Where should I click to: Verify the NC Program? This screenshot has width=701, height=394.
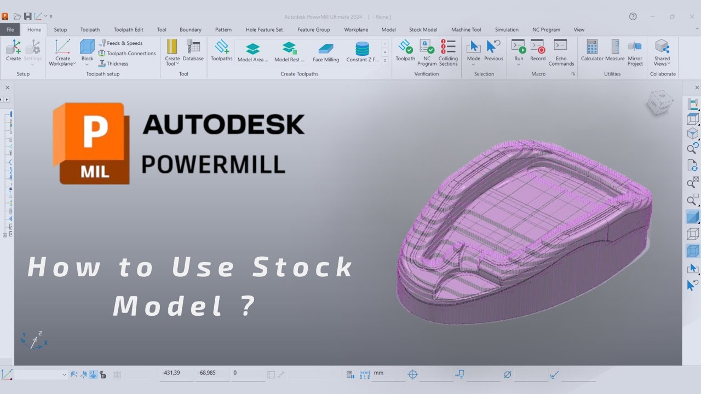click(427, 53)
